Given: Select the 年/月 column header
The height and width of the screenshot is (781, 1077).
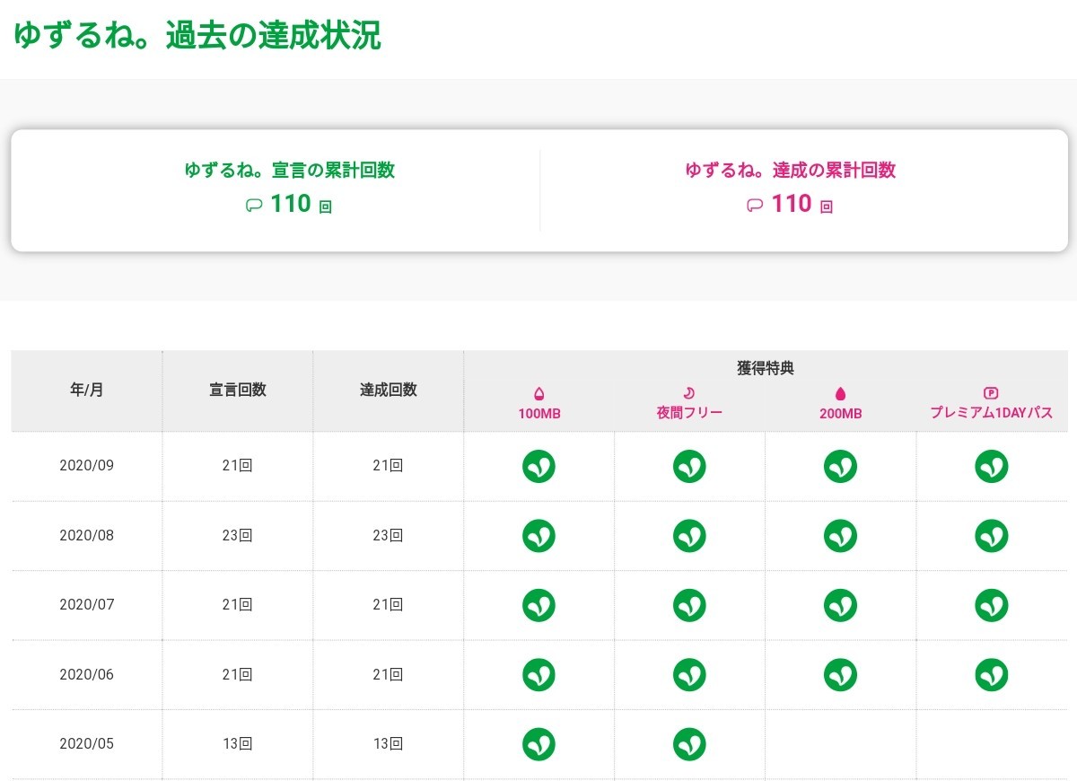Looking at the screenshot, I should 87,390.
